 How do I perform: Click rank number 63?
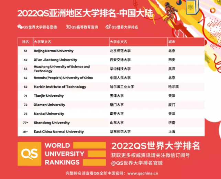(25, 87)
